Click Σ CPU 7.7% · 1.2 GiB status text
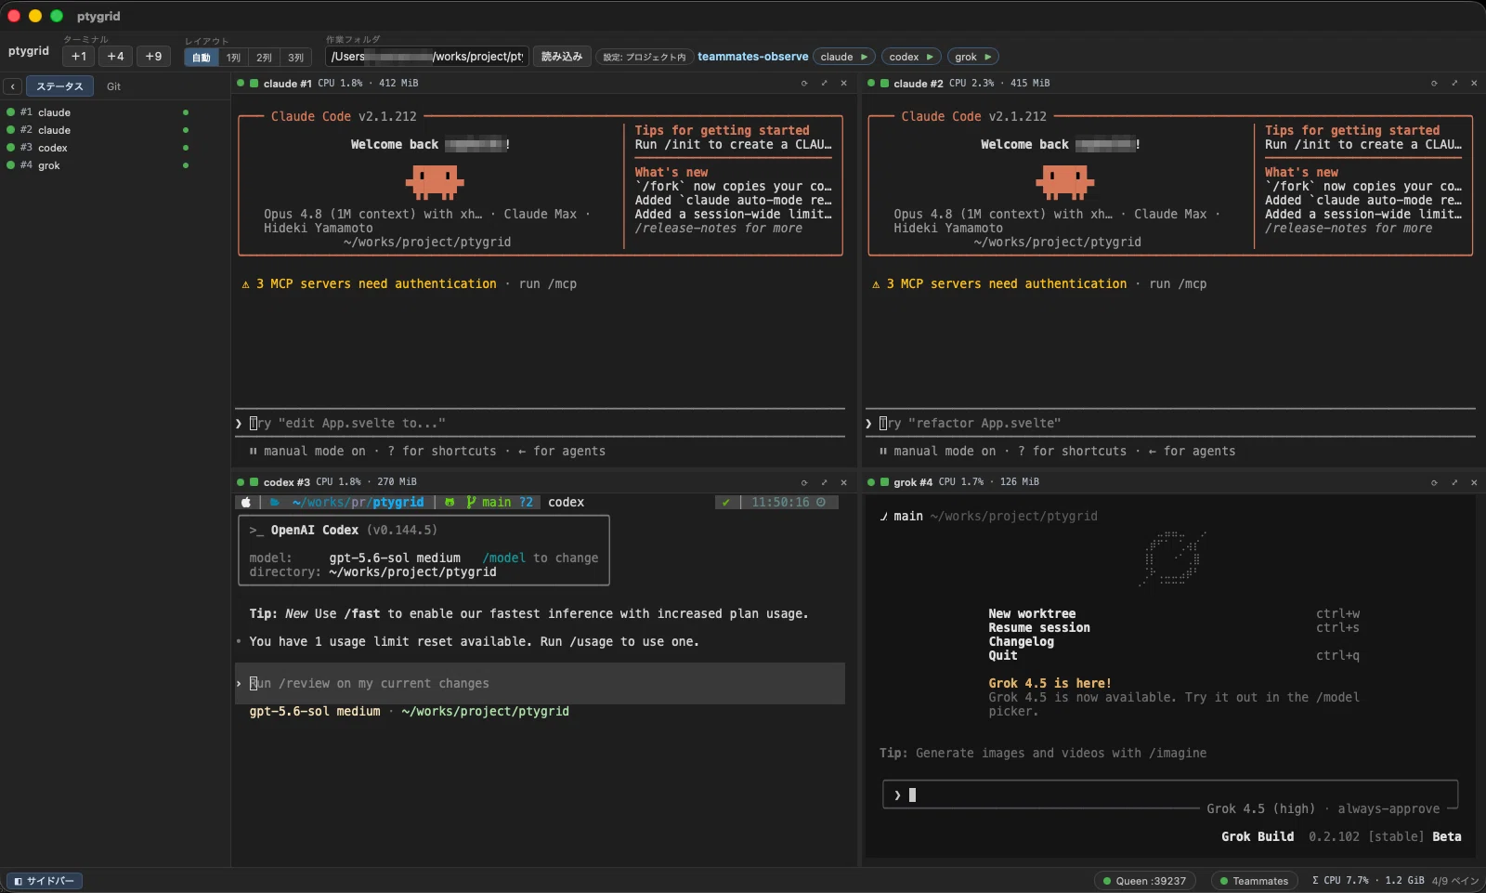This screenshot has width=1486, height=893. tap(1368, 880)
